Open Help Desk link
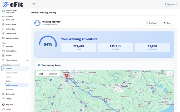 [9, 105]
